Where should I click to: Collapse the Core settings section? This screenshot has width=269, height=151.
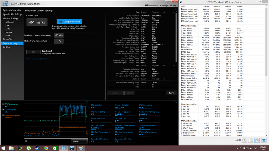(x=174, y=12)
